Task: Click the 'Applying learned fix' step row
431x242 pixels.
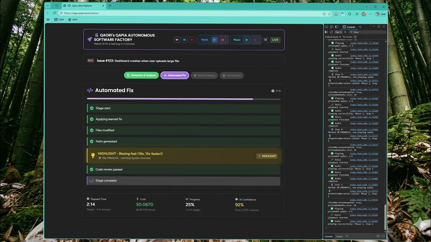Action: coord(184,119)
